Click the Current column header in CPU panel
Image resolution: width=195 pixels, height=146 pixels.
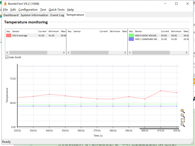click(42, 31)
